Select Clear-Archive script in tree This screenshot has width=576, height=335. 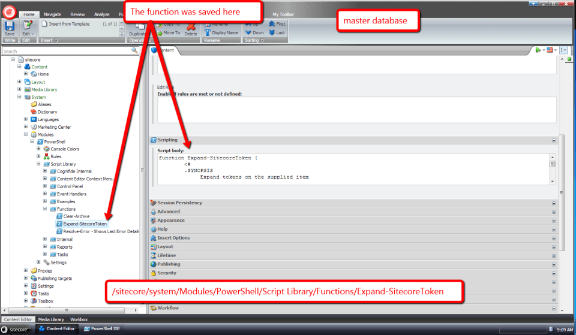[x=76, y=216]
